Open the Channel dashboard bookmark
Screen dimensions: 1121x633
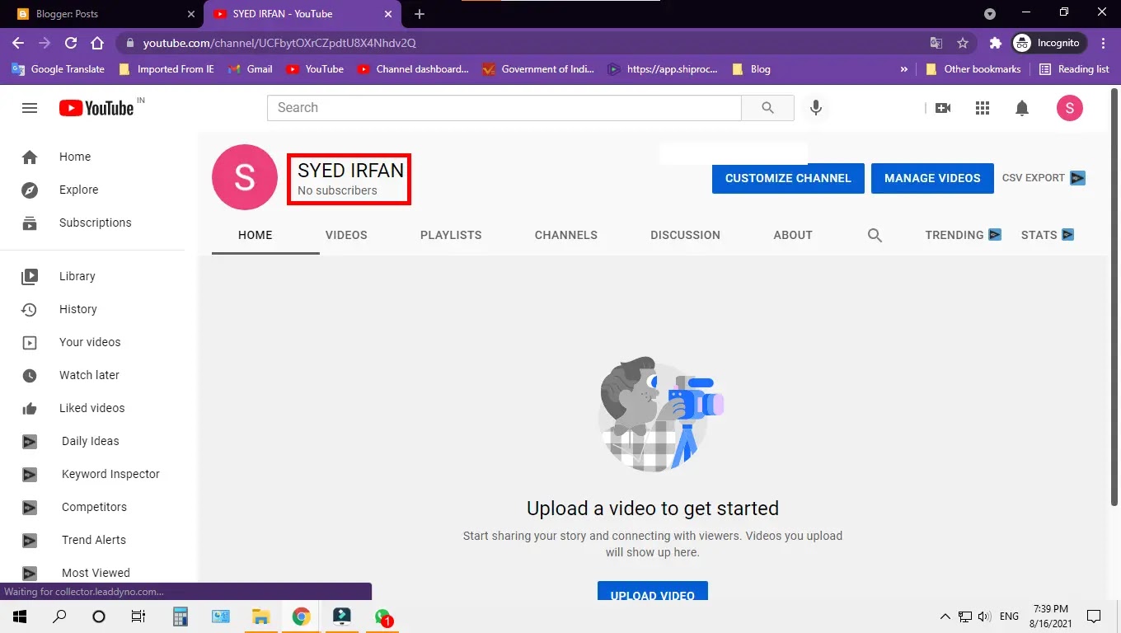pos(413,69)
